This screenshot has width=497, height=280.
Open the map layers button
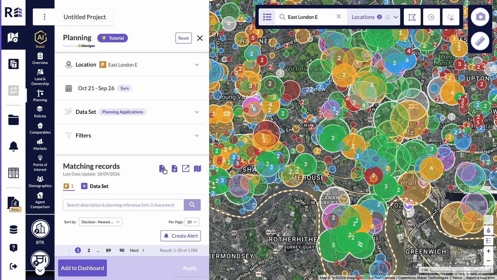pos(488,231)
